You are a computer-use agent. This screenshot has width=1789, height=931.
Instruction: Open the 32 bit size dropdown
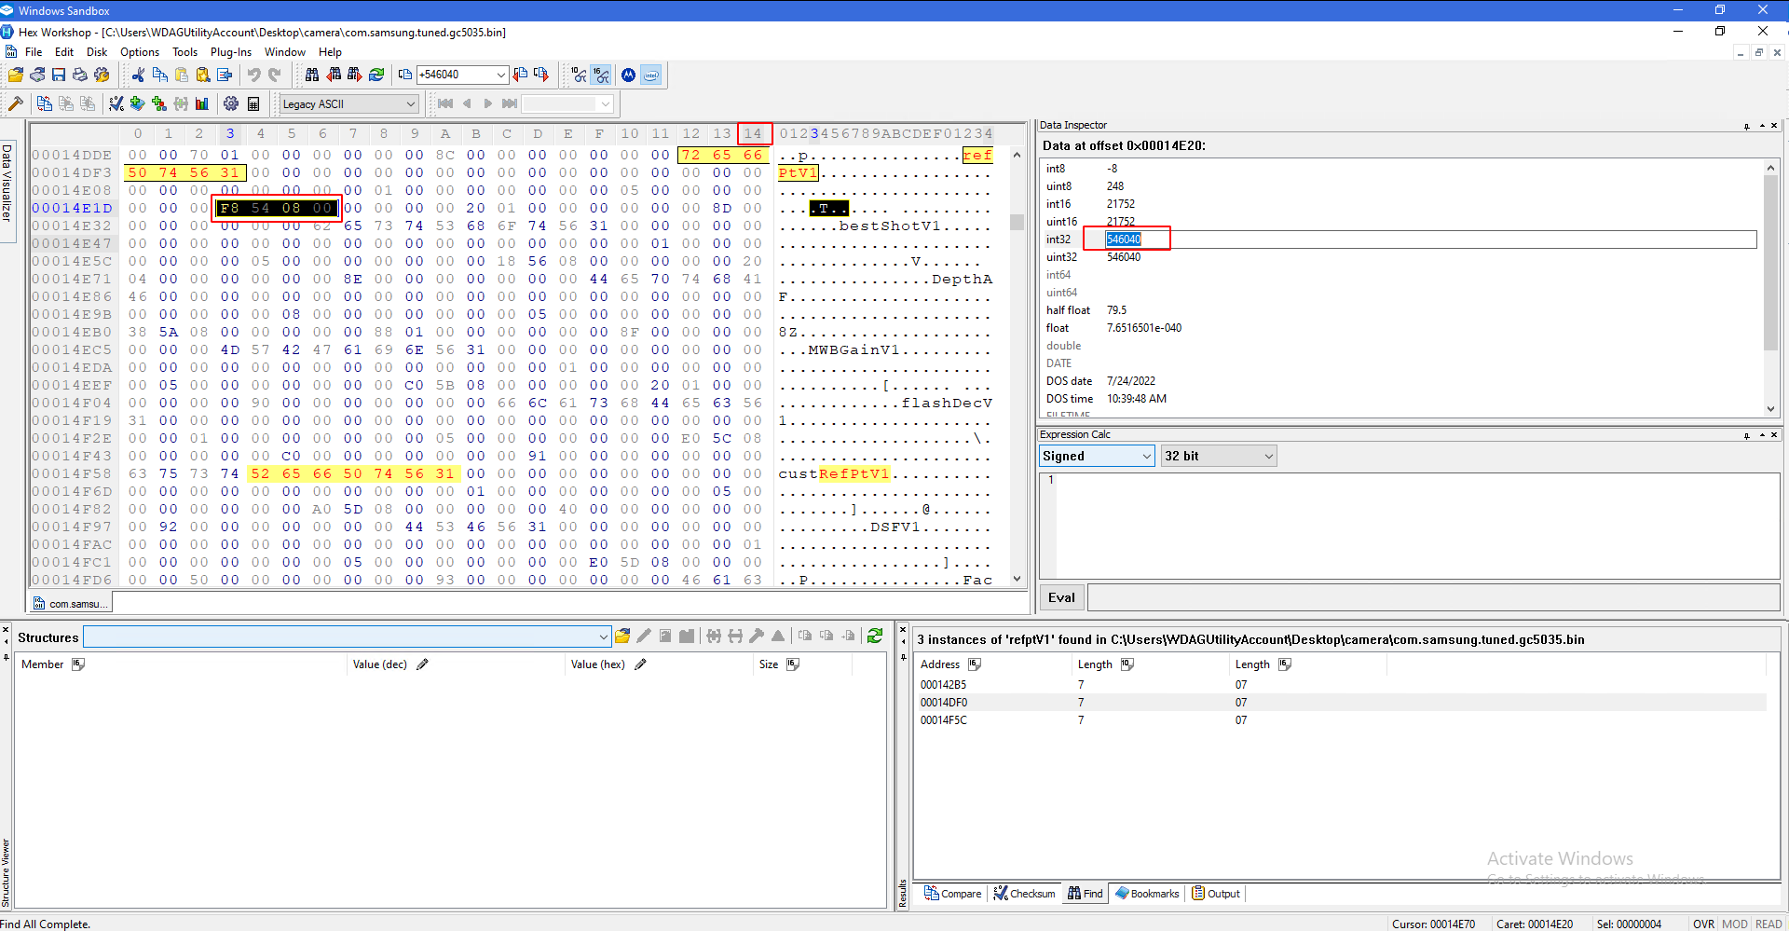1268,456
